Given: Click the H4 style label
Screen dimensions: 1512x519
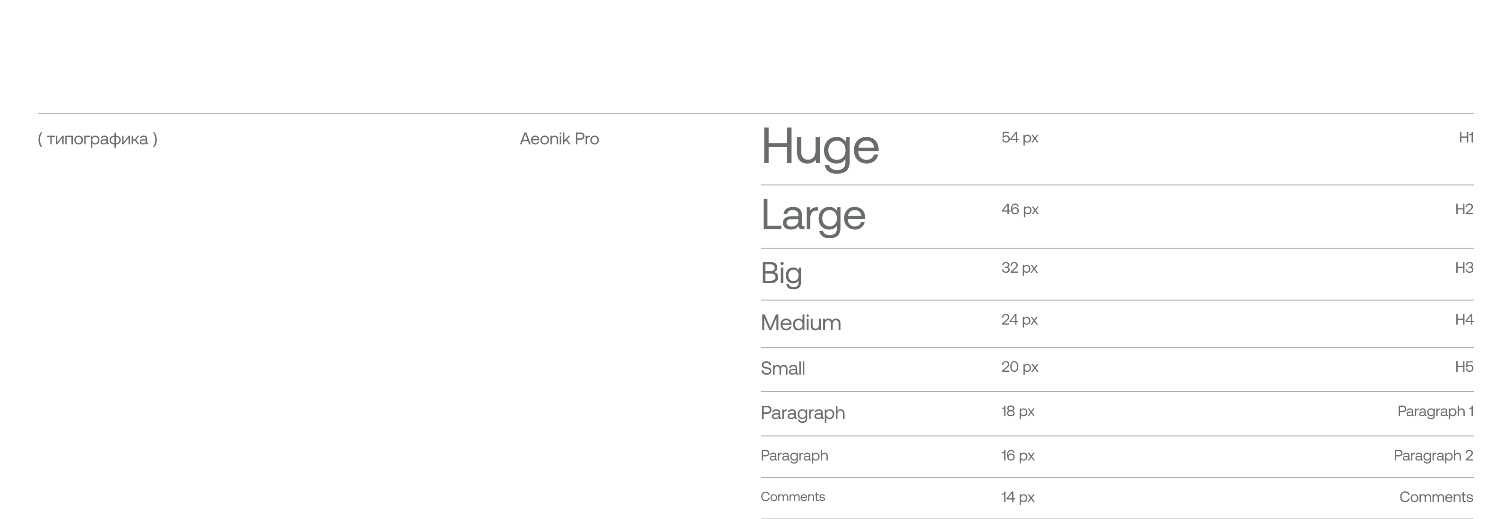Looking at the screenshot, I should (x=1464, y=319).
